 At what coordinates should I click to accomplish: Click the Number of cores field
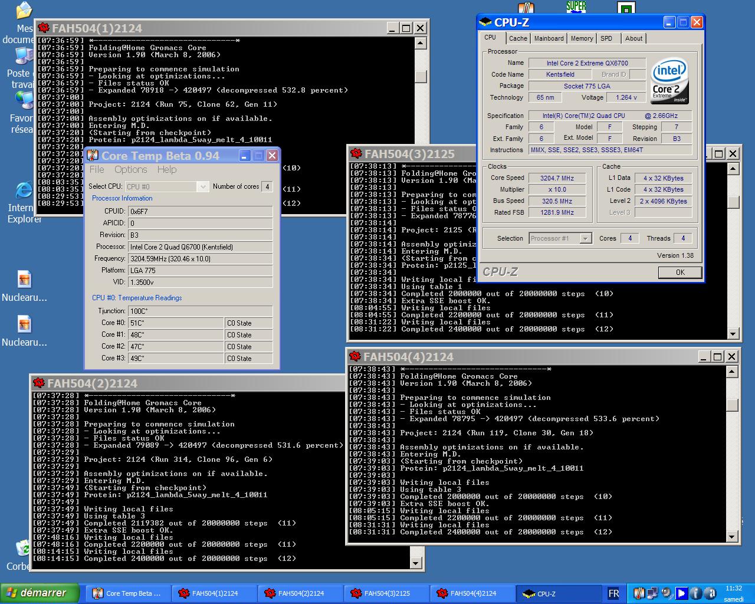point(267,186)
